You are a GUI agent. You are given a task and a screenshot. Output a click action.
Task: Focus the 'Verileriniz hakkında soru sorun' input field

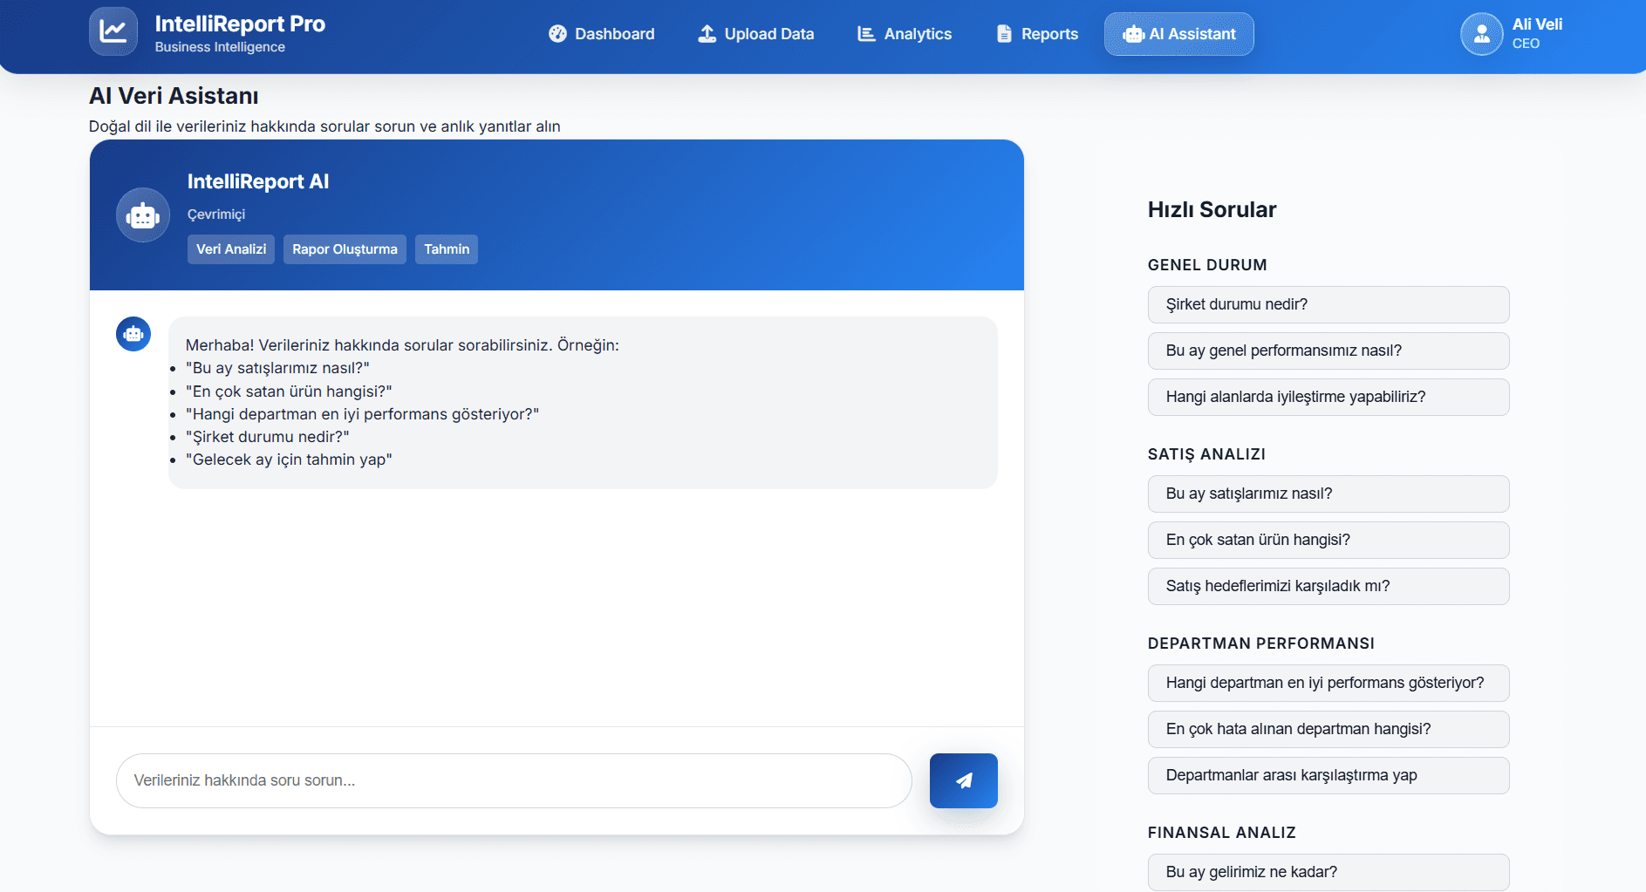click(513, 780)
